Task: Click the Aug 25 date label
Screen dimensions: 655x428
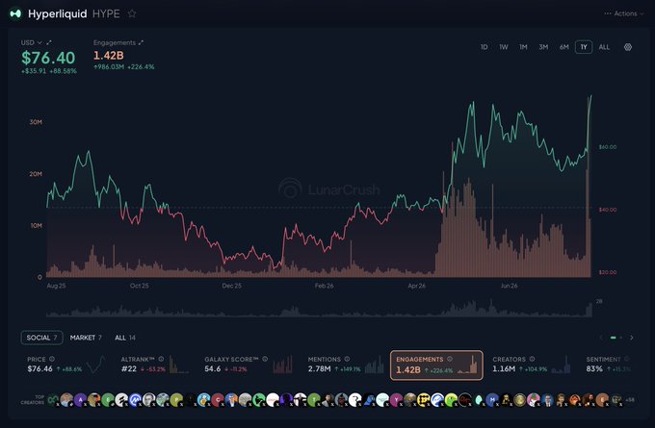Action: click(x=56, y=286)
